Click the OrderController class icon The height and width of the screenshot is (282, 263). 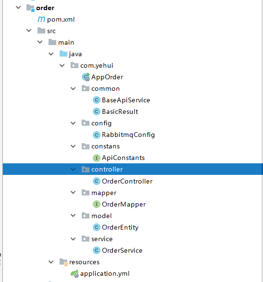point(97,181)
